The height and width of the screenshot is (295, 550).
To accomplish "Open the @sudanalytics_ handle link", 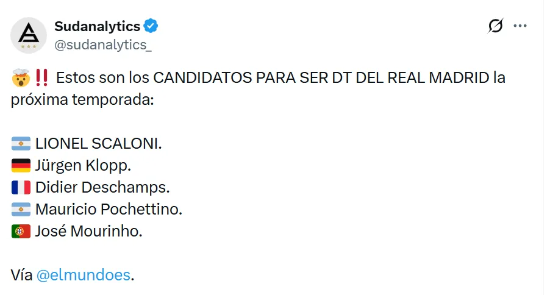I will coord(102,44).
